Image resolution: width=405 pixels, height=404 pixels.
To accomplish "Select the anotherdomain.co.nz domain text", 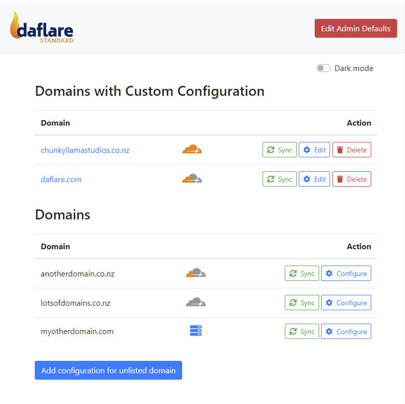I will click(77, 273).
